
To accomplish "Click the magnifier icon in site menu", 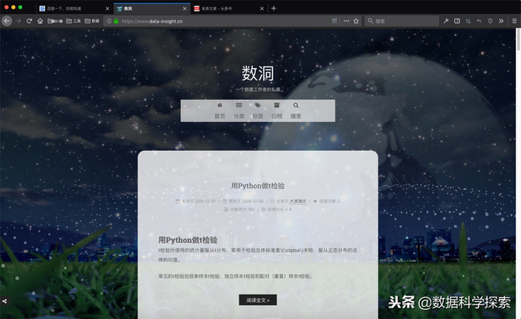I will click(x=296, y=106).
